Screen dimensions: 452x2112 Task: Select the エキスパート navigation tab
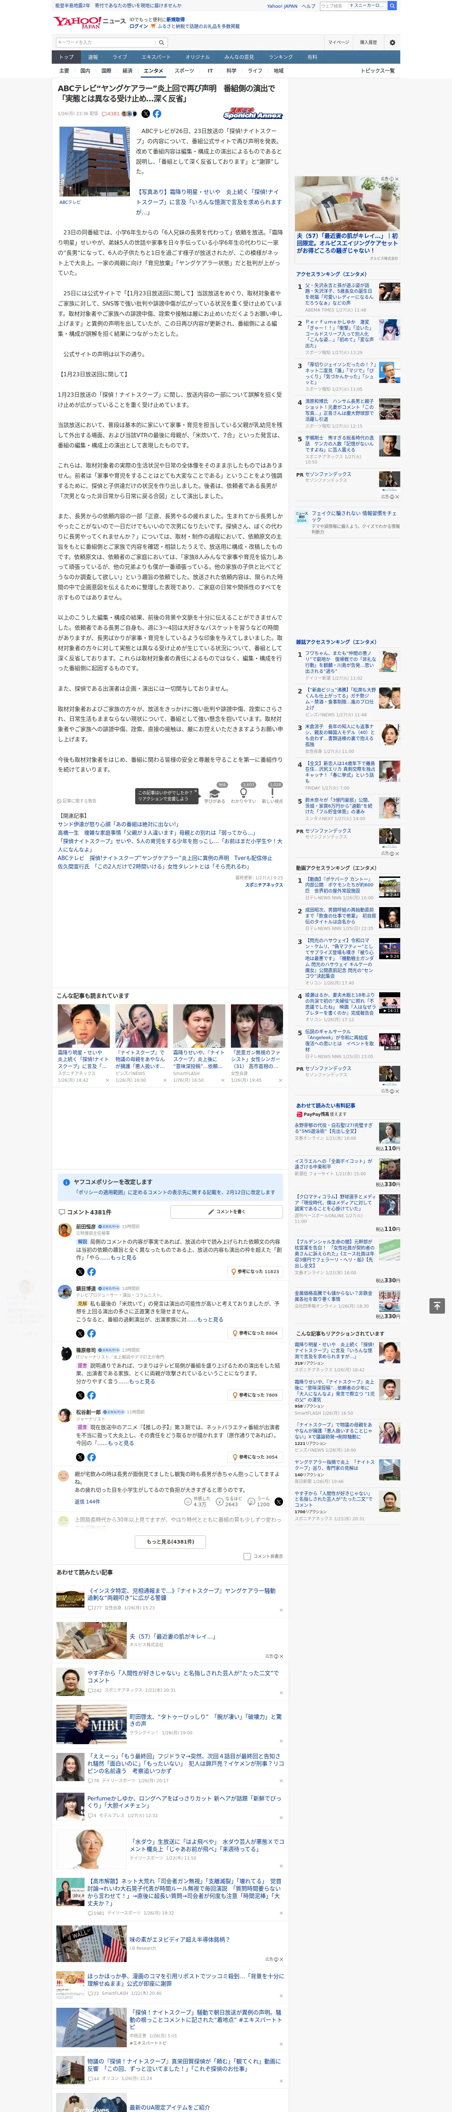click(156, 57)
